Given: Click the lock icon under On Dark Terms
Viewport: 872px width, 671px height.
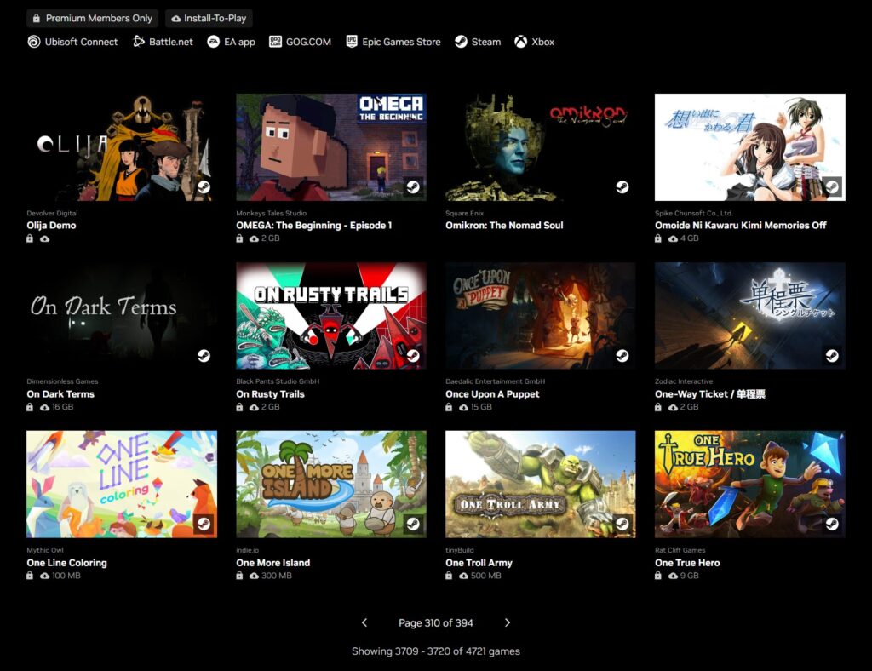Looking at the screenshot, I should [30, 407].
